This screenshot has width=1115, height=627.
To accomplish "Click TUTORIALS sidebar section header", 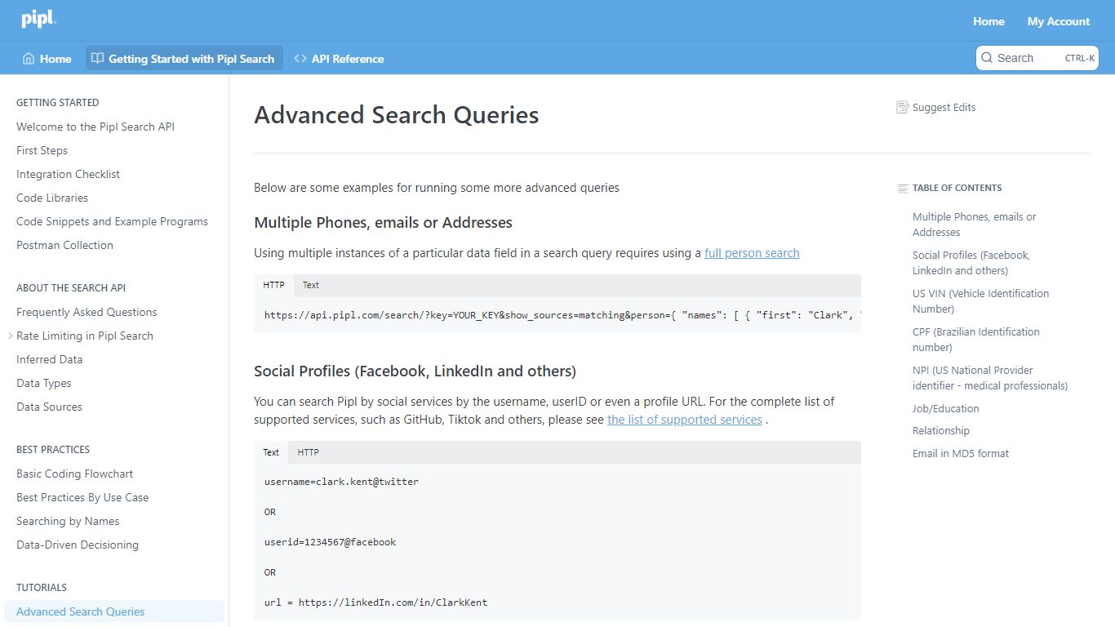I will (x=42, y=588).
